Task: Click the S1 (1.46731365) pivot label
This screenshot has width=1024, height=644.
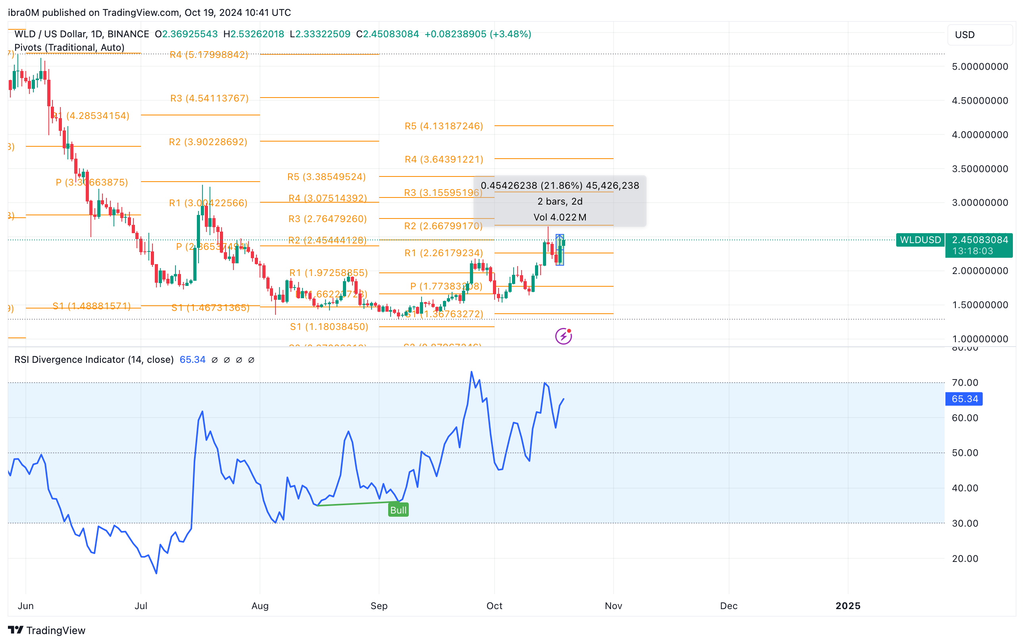Action: click(210, 307)
